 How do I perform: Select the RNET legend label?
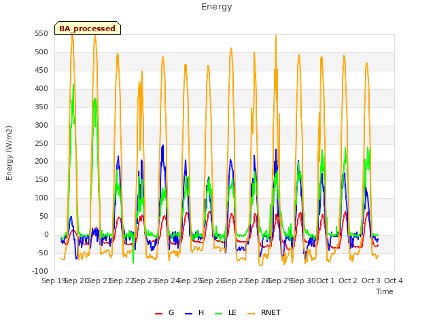coord(271,312)
